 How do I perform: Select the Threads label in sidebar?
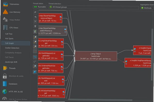pyautogui.click(x=12, y=68)
